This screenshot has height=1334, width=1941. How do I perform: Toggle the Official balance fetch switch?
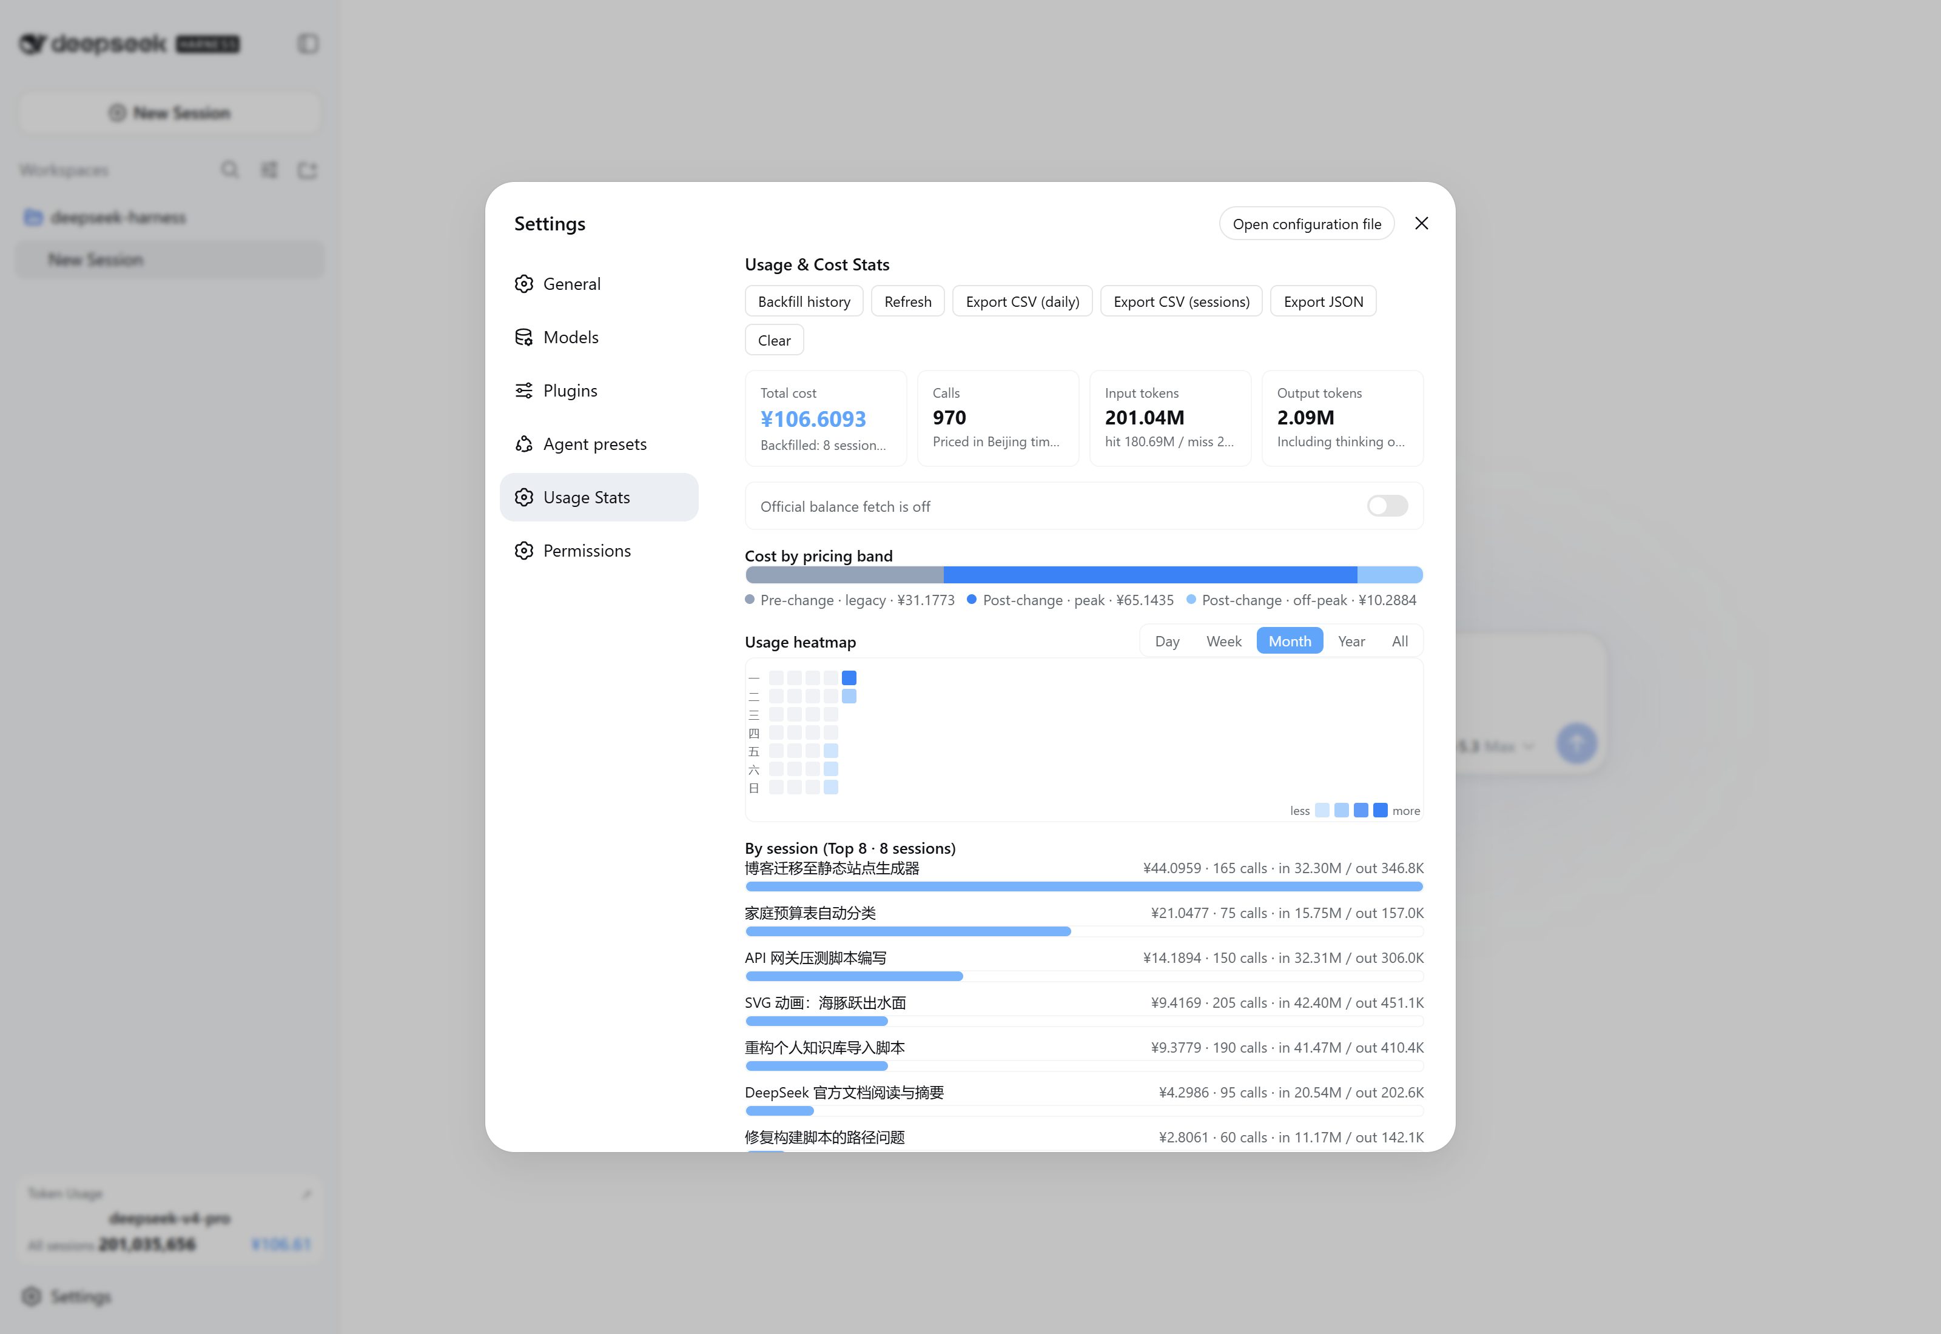[1388, 506]
